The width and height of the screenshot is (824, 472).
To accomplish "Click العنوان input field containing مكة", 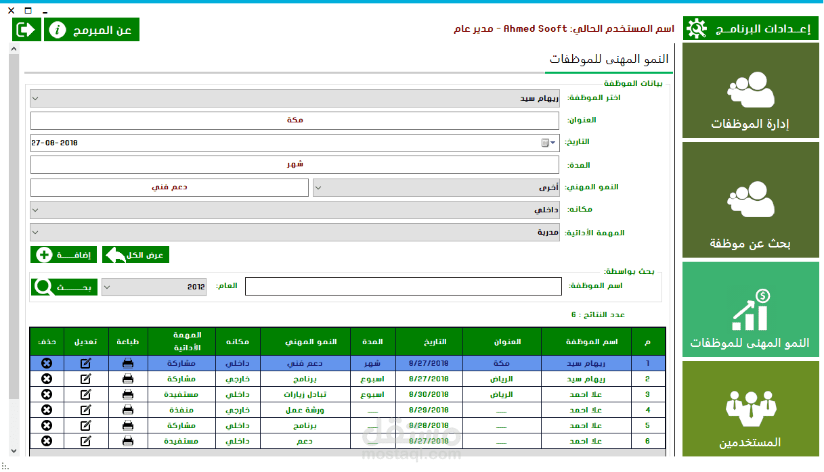I will click(295, 120).
